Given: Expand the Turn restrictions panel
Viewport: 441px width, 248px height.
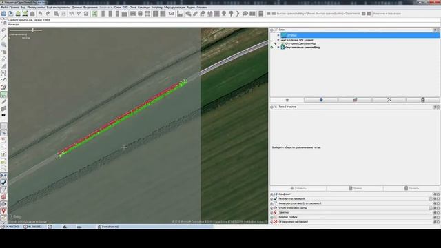Looking at the screenshot, I should click(x=271, y=222).
